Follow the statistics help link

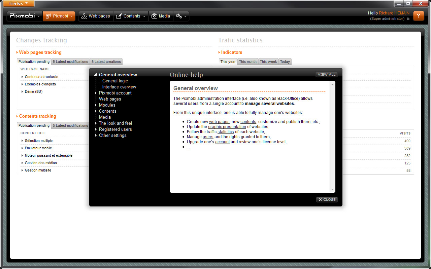tap(226, 132)
